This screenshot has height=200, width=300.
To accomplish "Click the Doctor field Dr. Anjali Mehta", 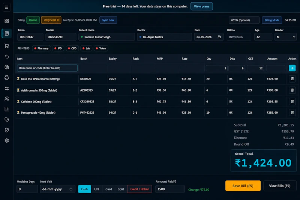I will point(164,37).
